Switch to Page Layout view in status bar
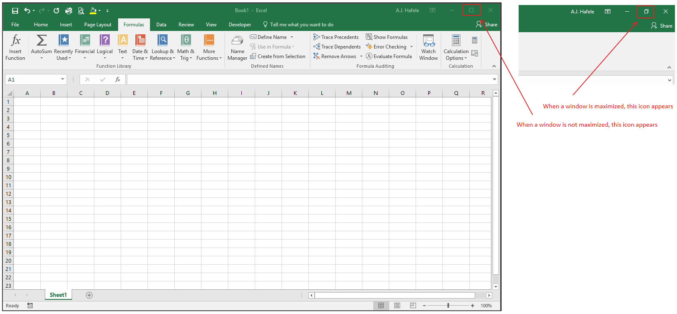677x314 pixels. pyautogui.click(x=397, y=306)
